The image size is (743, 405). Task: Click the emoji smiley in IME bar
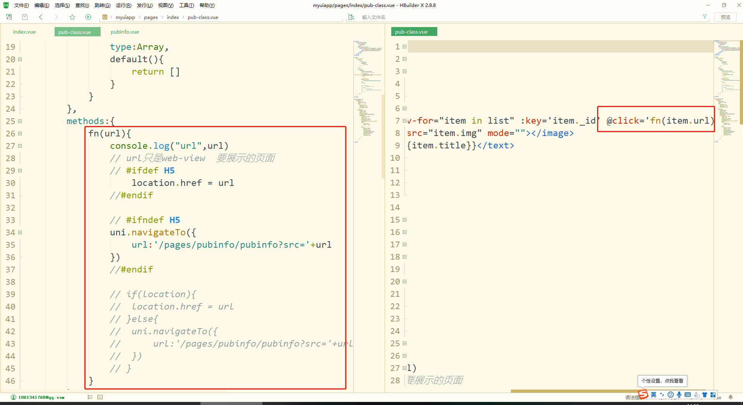point(671,395)
